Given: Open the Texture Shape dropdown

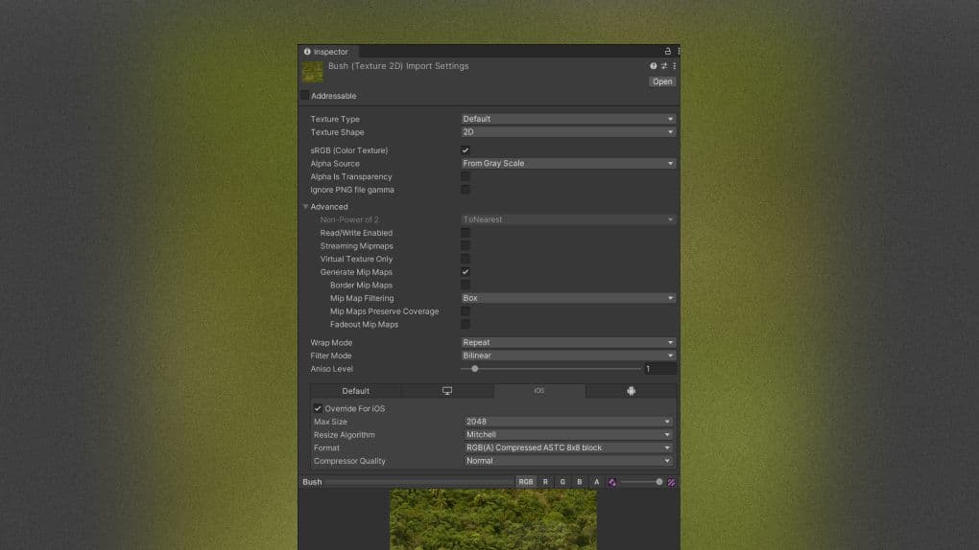Looking at the screenshot, I should [x=568, y=132].
